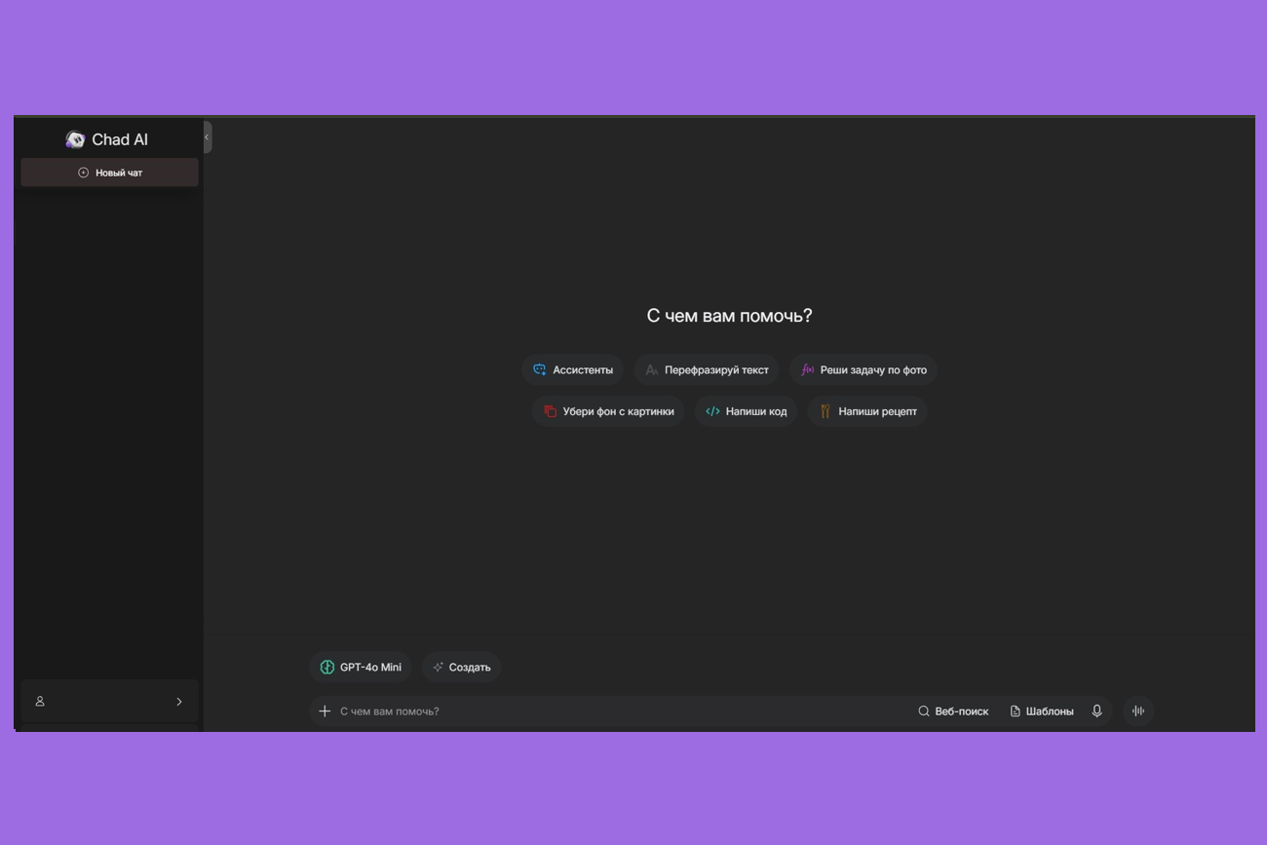Start voice mode with the waveform icon
The width and height of the screenshot is (1267, 845).
[x=1138, y=711]
